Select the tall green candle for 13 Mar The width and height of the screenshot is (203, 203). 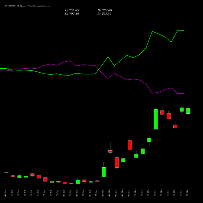(156, 119)
